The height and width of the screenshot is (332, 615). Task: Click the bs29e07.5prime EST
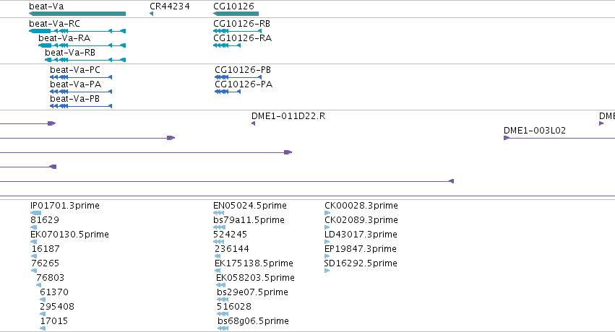tap(253, 292)
